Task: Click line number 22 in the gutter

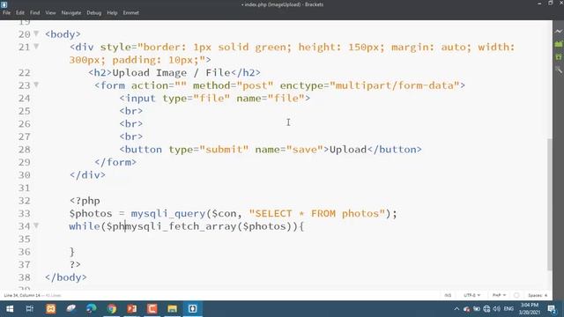Action: point(24,72)
